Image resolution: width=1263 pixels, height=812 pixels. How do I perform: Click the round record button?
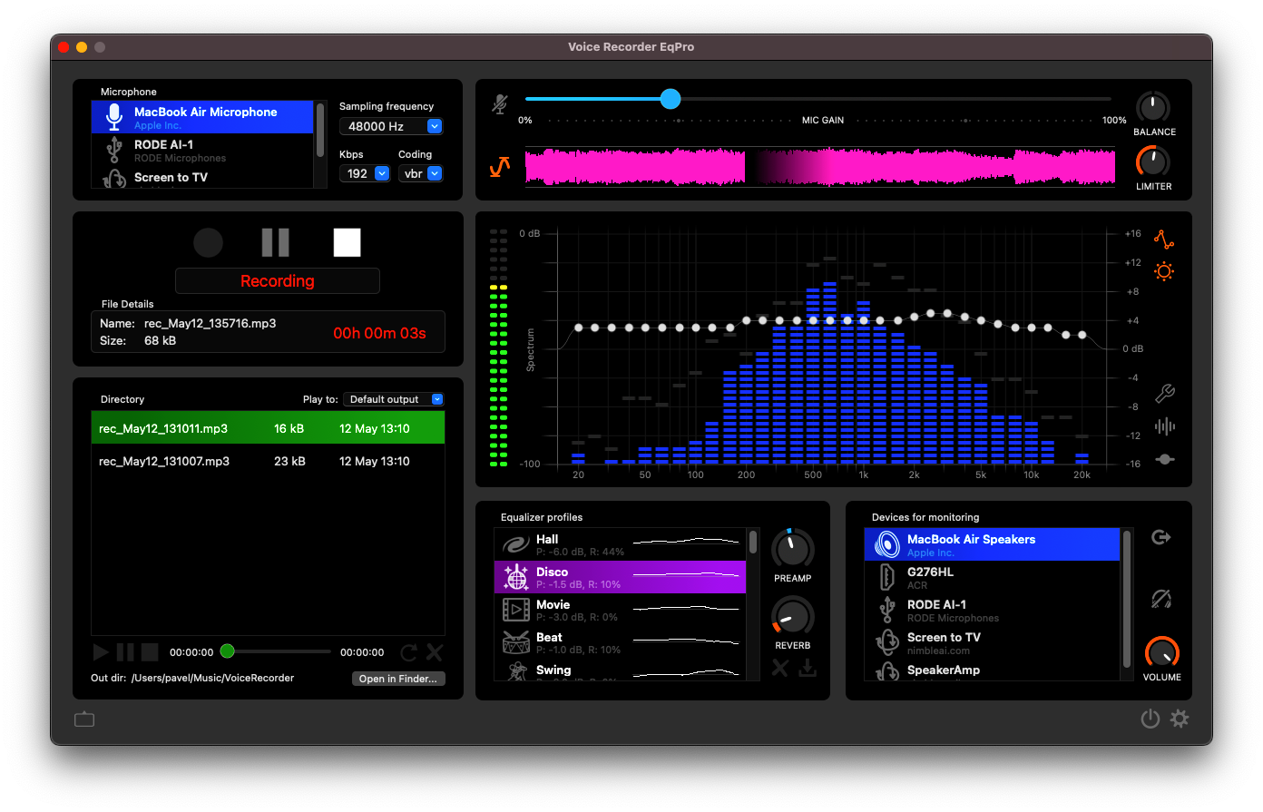click(x=208, y=242)
